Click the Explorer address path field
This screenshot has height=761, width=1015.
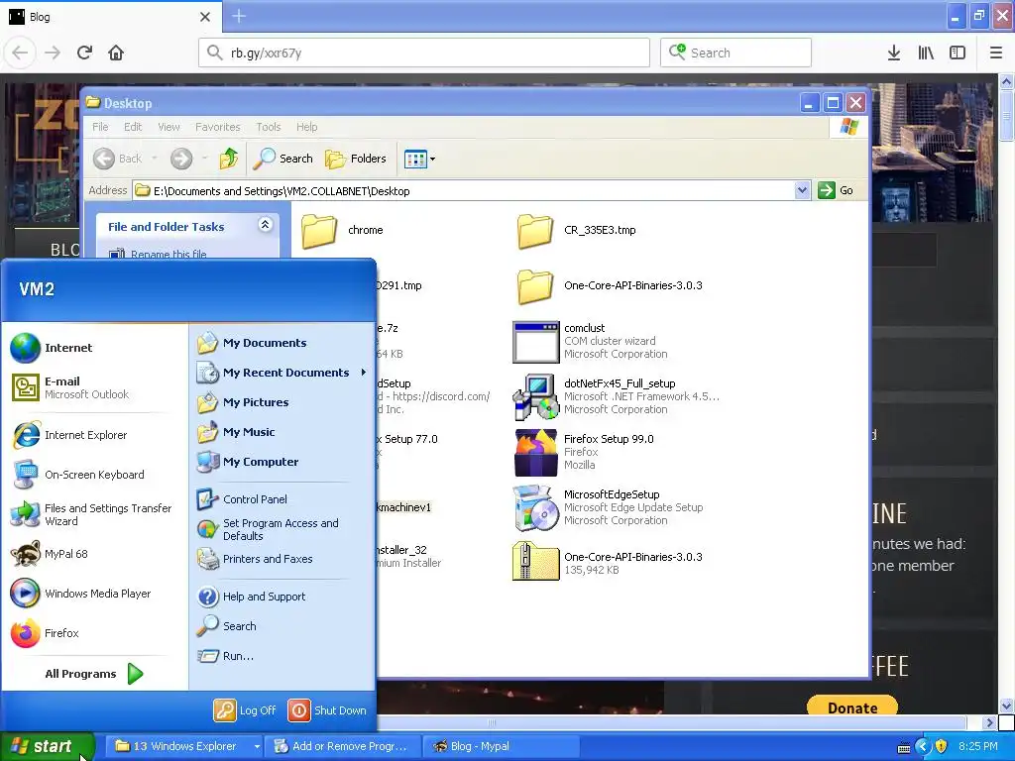[x=464, y=191]
